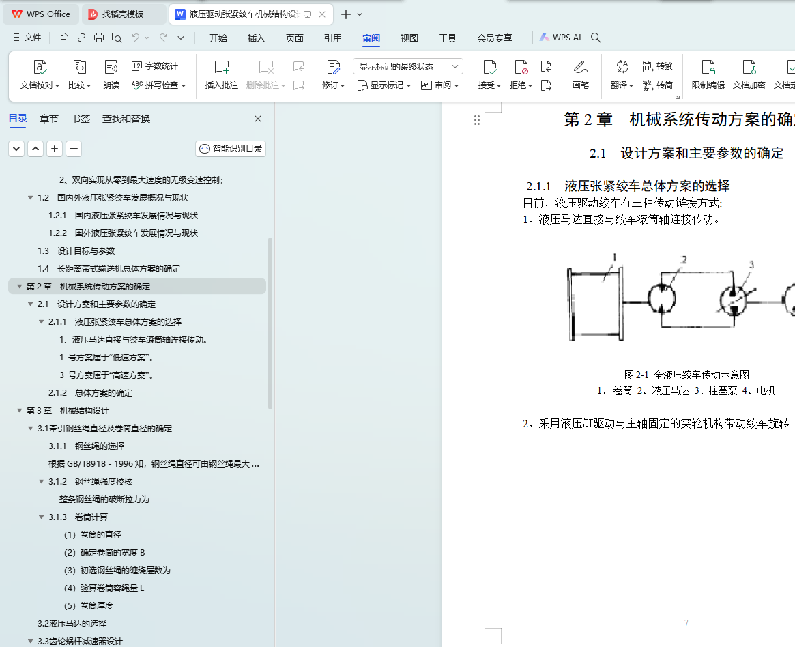795x647 pixels.
Task: Open the new tab options arrow beside plus
Action: pos(360,14)
